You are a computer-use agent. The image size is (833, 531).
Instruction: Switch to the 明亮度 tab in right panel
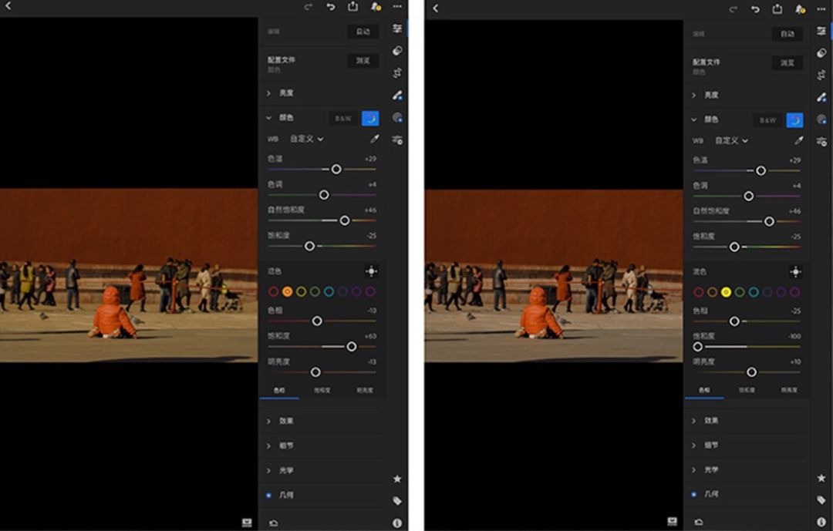pyautogui.click(x=789, y=391)
